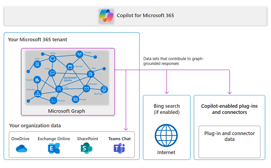Image resolution: width=271 pixels, height=168 pixels.
Task: Click the Copilot for Microsoft 365 logo
Action: pyautogui.click(x=106, y=16)
